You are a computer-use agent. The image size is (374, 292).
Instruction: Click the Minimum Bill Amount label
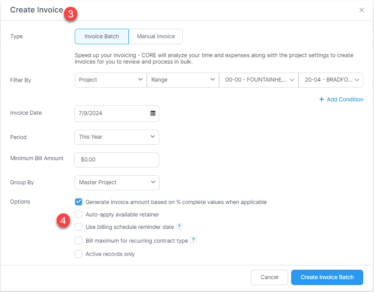pyautogui.click(x=37, y=158)
